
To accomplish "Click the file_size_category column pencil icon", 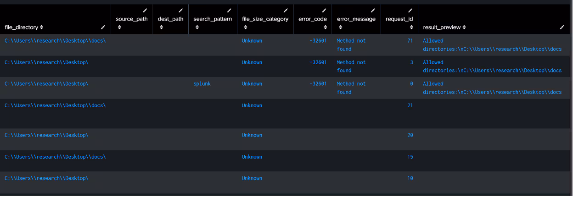I will point(286,10).
